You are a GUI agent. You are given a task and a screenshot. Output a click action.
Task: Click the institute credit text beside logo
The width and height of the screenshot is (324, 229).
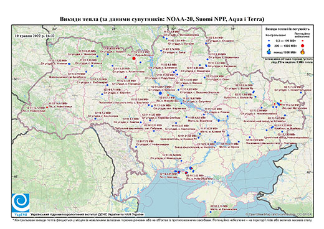pos(87,215)
